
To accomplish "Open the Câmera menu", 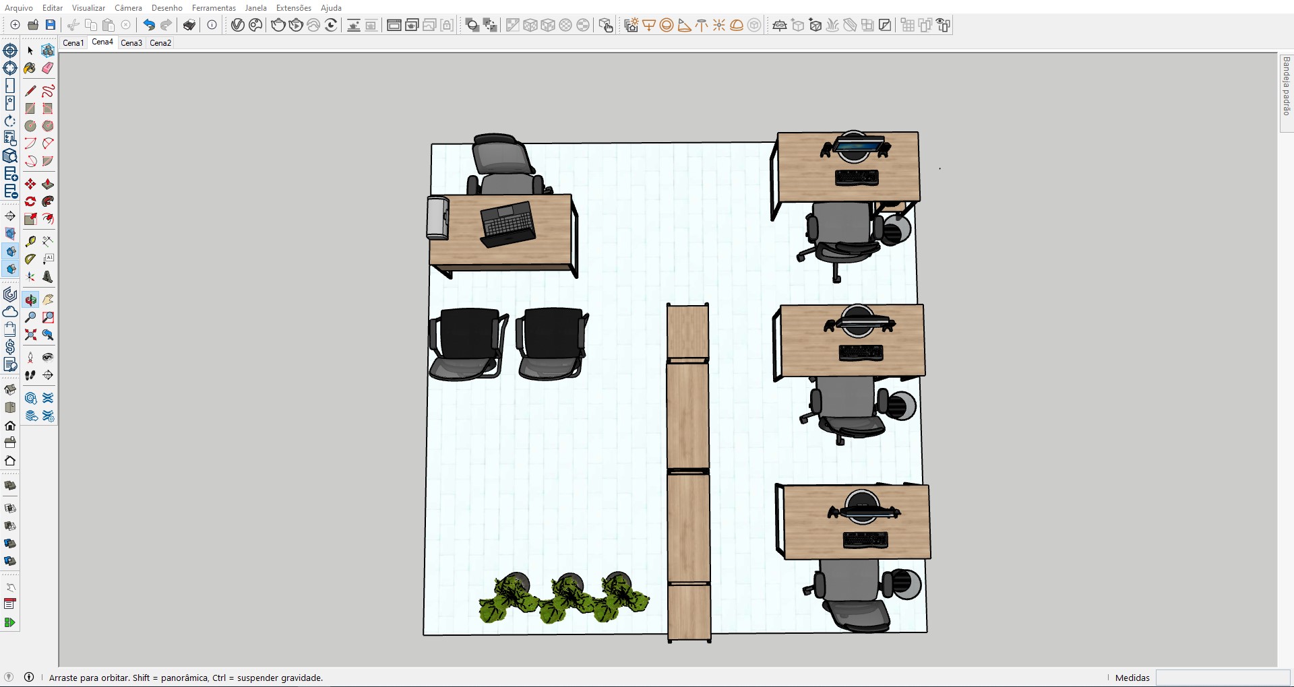I will pos(128,8).
